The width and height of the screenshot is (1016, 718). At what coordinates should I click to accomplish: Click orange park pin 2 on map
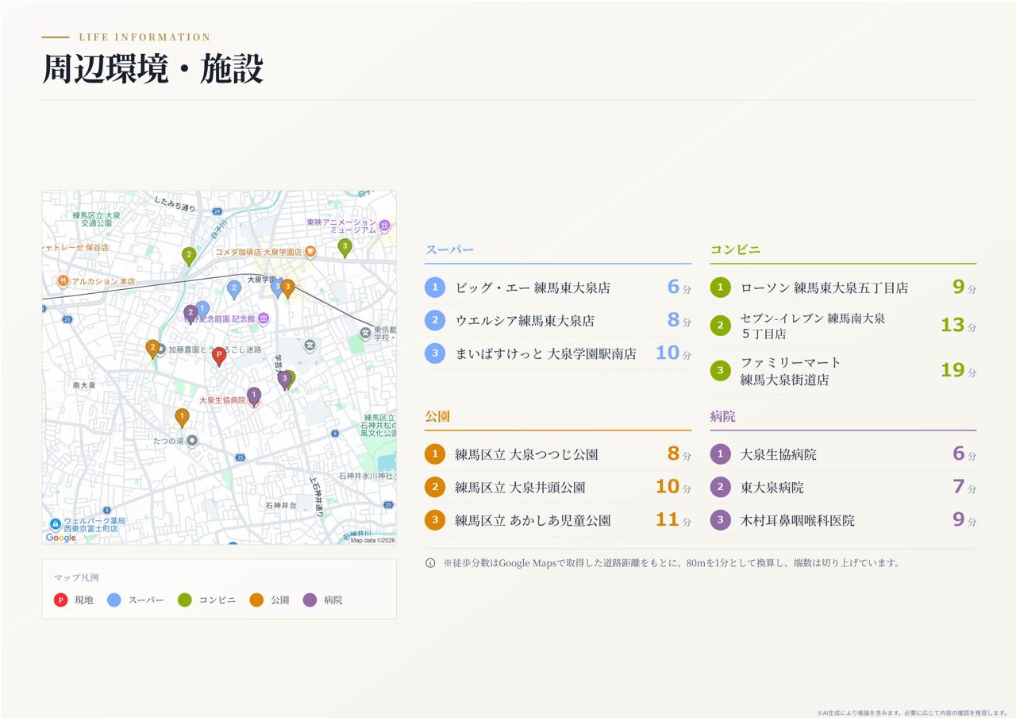(152, 349)
